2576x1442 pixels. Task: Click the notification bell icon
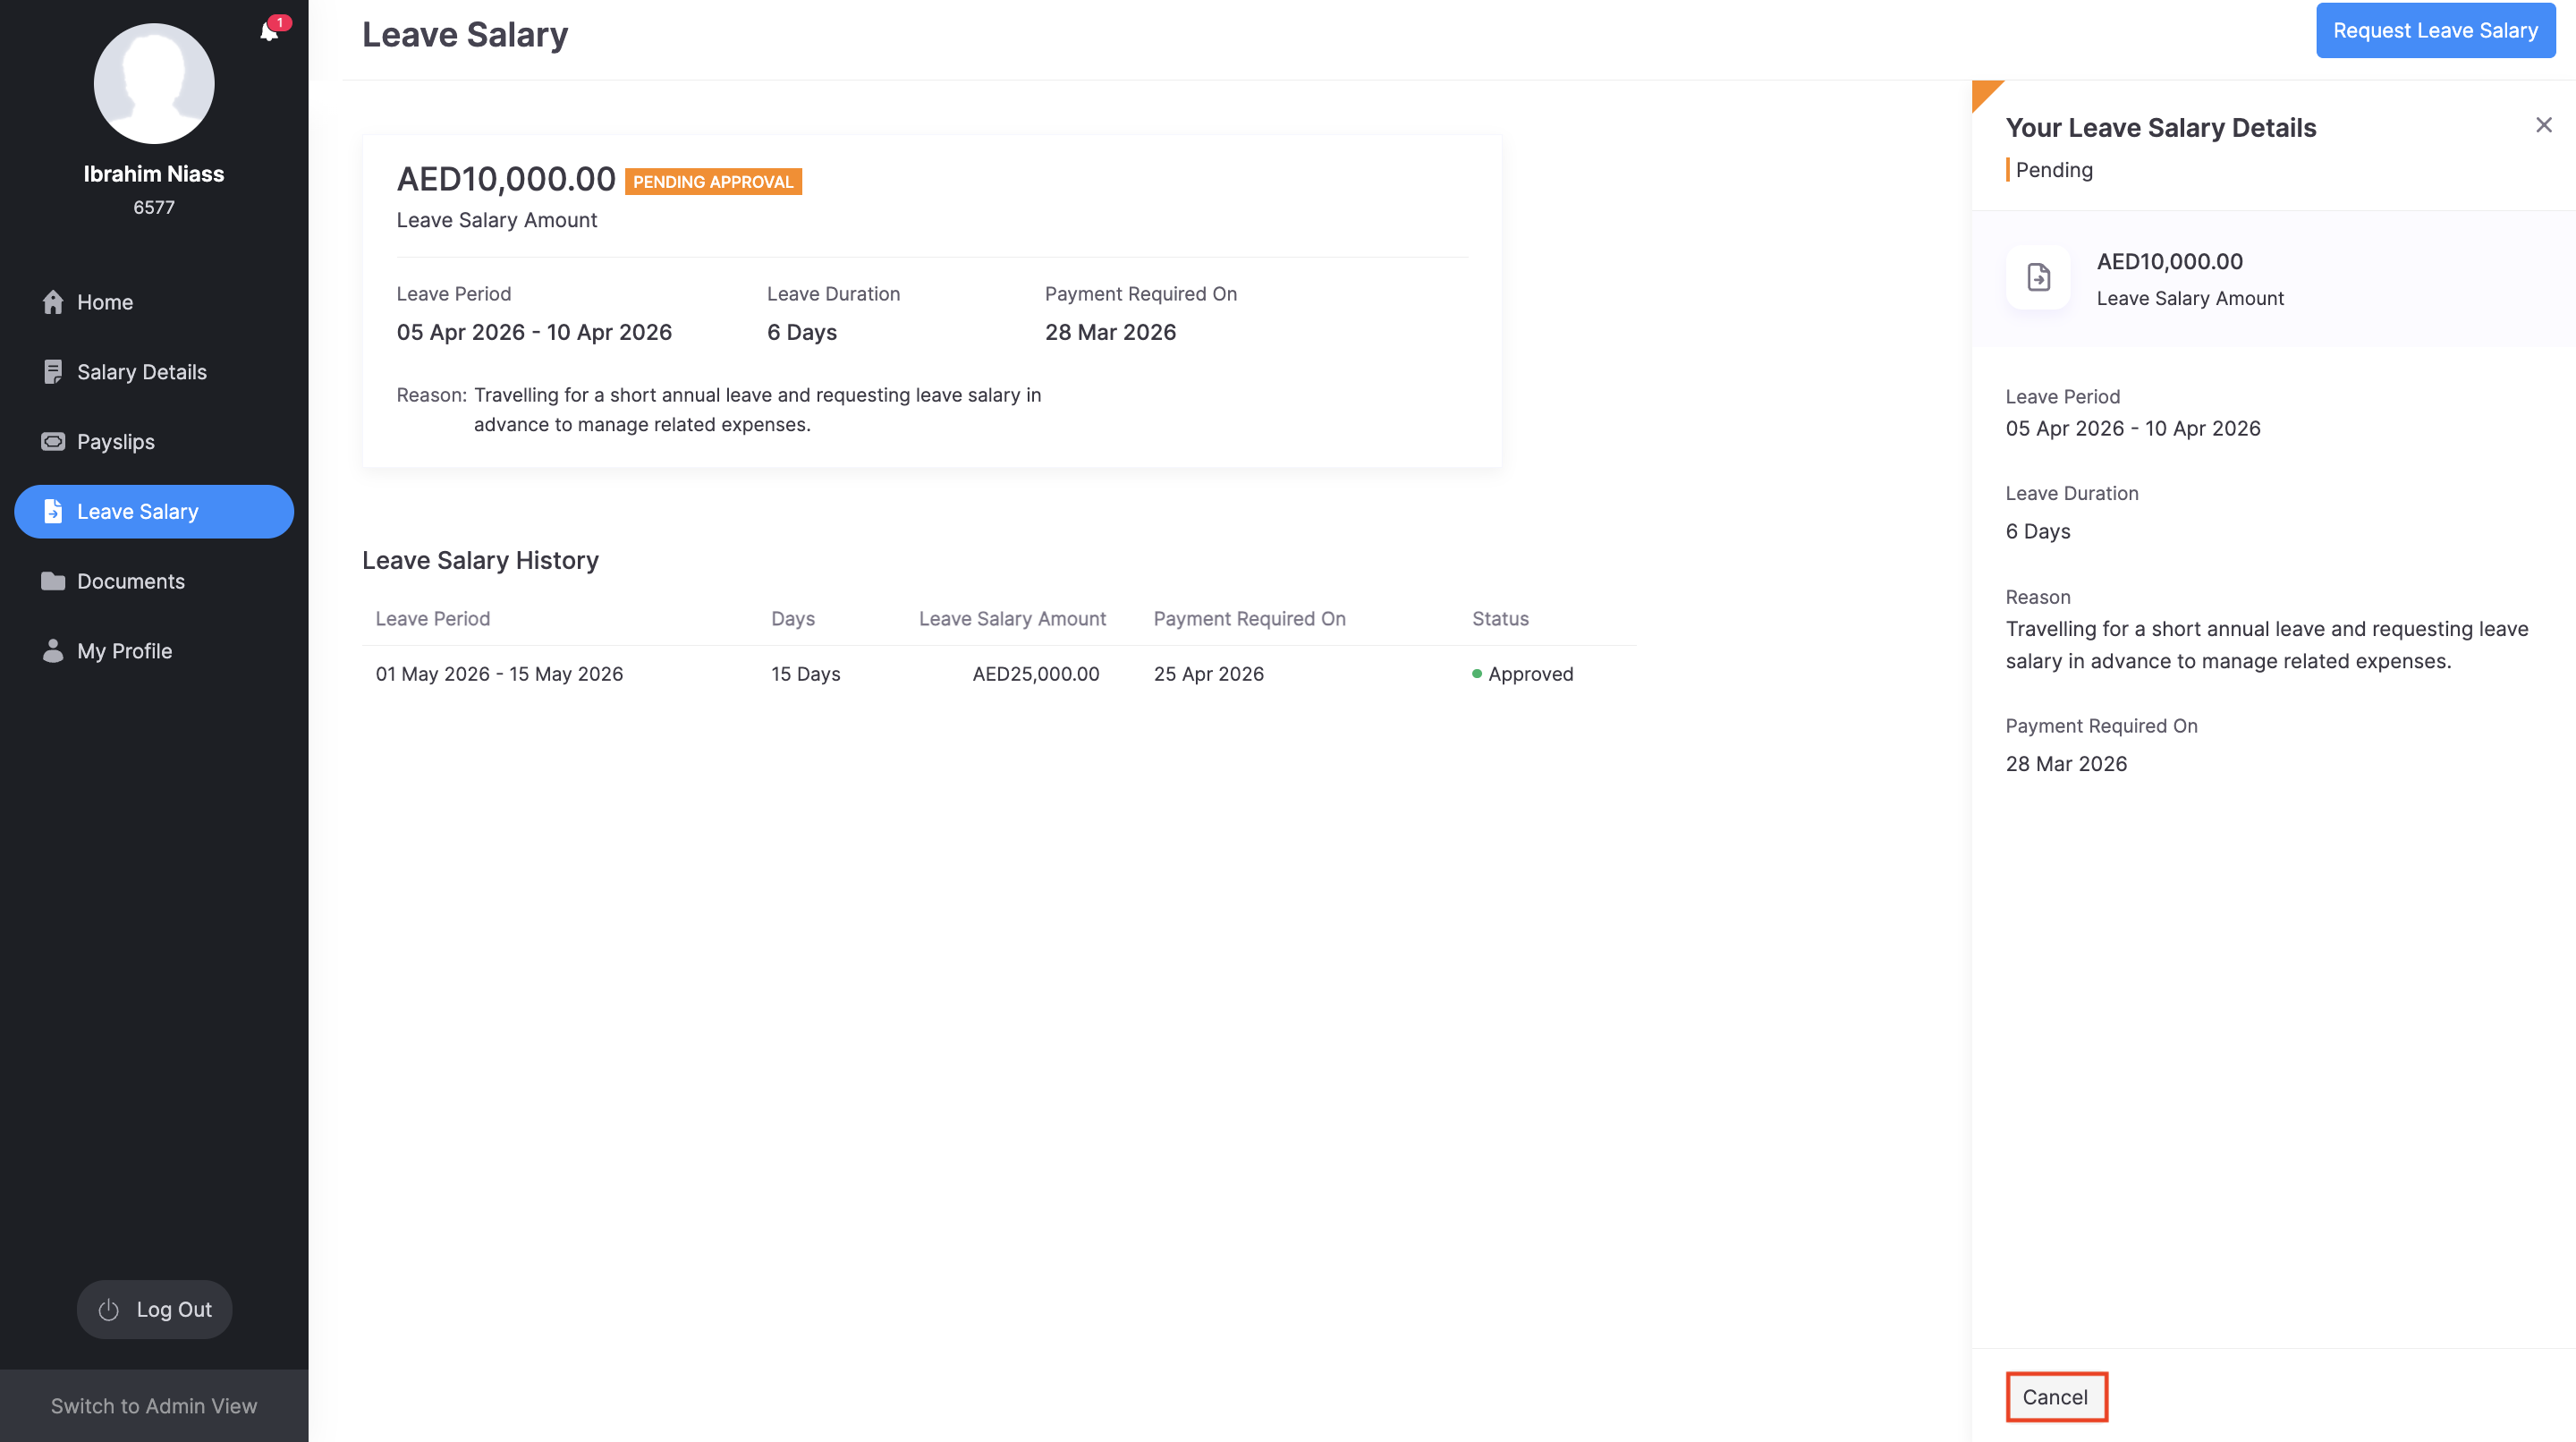pyautogui.click(x=268, y=32)
